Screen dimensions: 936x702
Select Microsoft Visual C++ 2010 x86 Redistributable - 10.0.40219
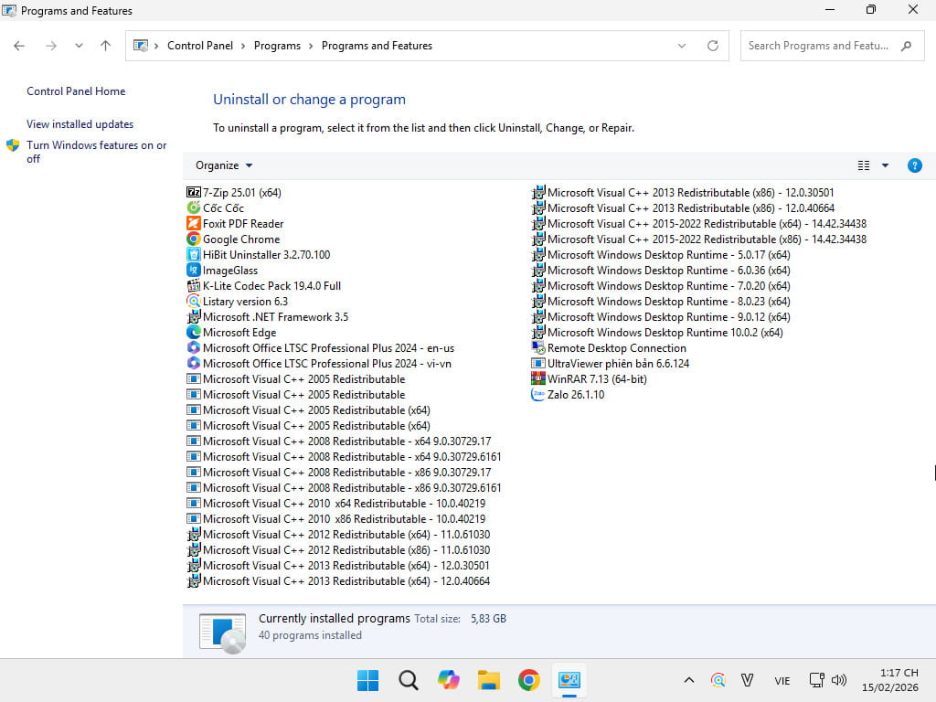pos(336,519)
